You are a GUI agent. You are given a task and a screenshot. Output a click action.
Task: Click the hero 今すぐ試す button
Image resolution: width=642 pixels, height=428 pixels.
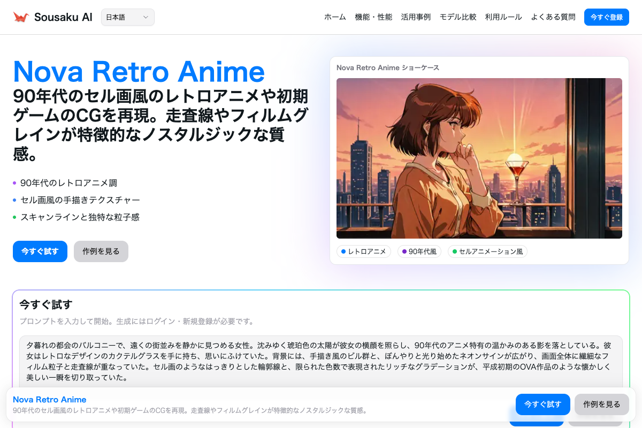(x=40, y=251)
